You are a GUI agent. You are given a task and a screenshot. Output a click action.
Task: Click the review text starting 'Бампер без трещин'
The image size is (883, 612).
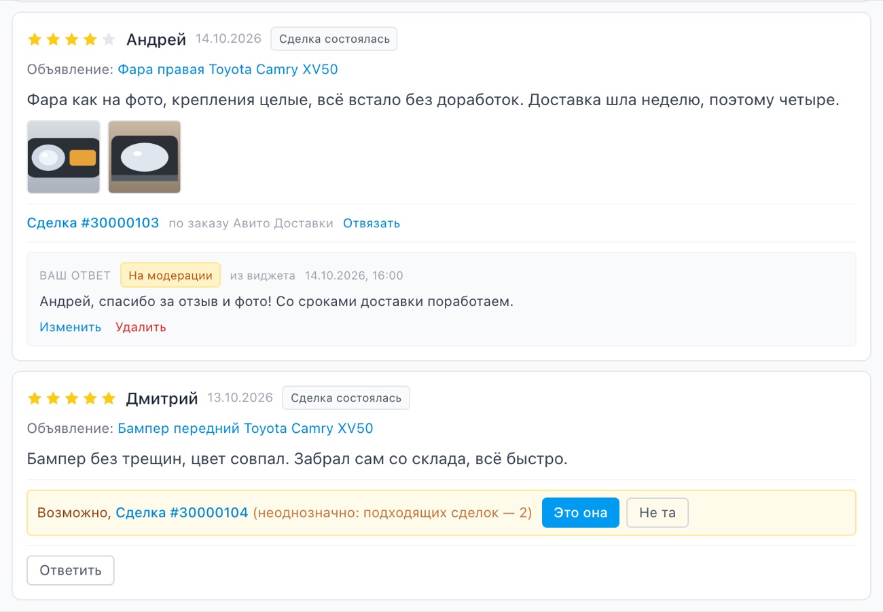pos(297,459)
